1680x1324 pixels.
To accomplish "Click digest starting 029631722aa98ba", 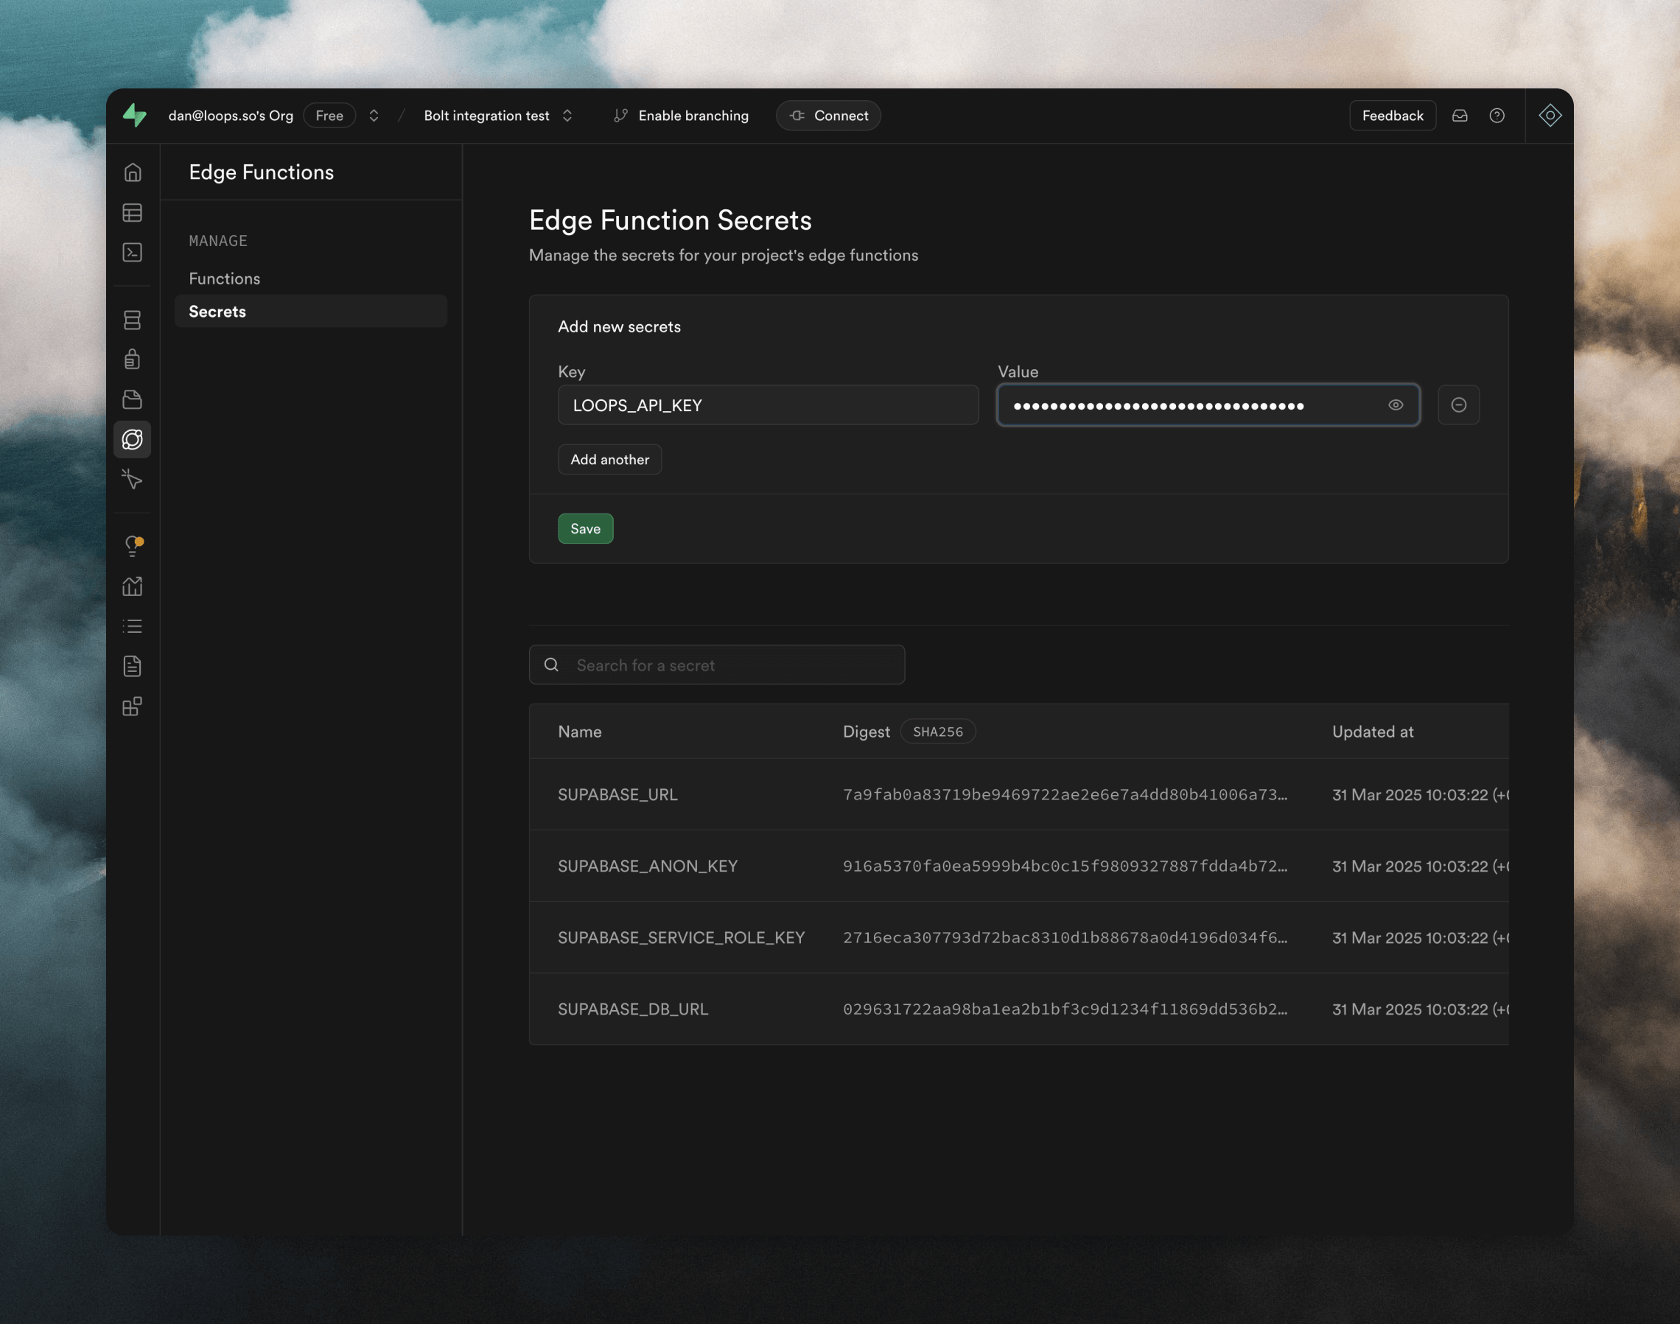I will [1065, 1009].
